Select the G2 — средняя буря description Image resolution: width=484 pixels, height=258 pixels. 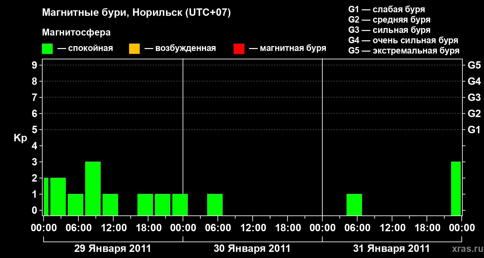tap(389, 20)
